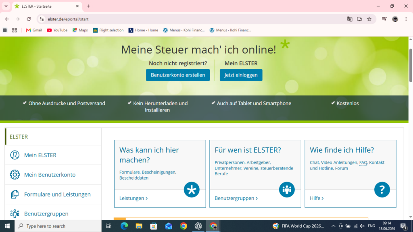Viewport: 413px width, 232px height.
Task: Click the page vertical scrollbar thumb
Action: [410, 65]
